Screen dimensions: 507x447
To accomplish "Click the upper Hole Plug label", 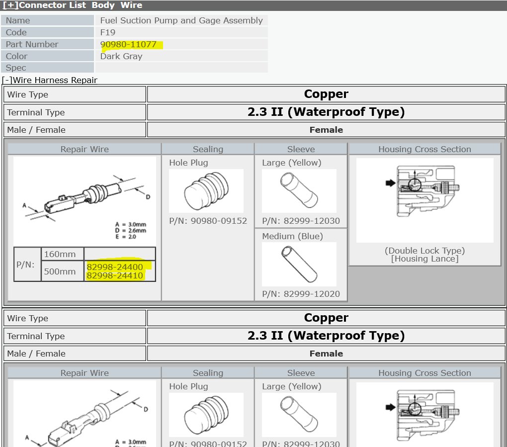I will point(188,163).
